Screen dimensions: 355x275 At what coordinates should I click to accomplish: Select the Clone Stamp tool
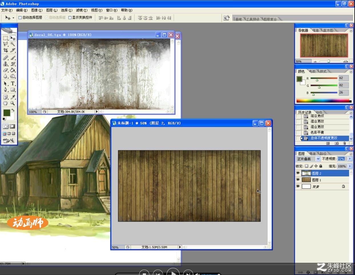[x=5, y=64]
